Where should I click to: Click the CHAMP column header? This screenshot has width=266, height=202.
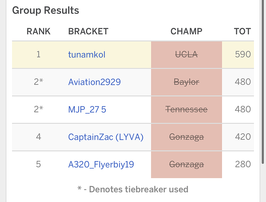click(x=186, y=31)
